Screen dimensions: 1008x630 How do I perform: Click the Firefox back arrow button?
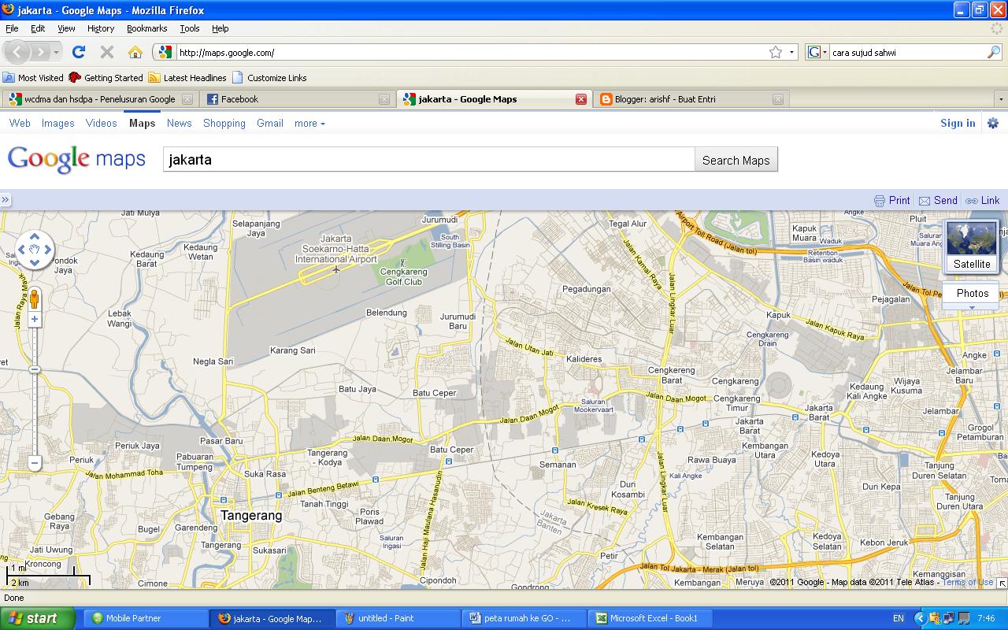17,52
